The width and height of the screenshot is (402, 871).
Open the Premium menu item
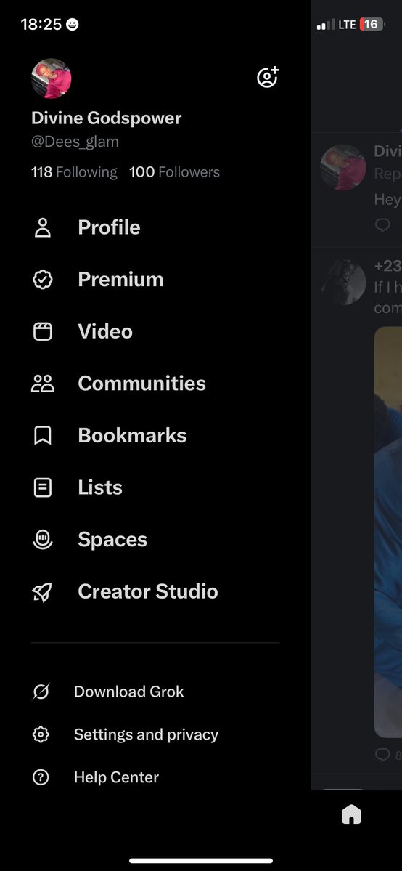[x=120, y=279]
